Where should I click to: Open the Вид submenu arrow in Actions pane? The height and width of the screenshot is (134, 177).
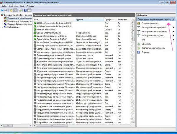click(174, 40)
